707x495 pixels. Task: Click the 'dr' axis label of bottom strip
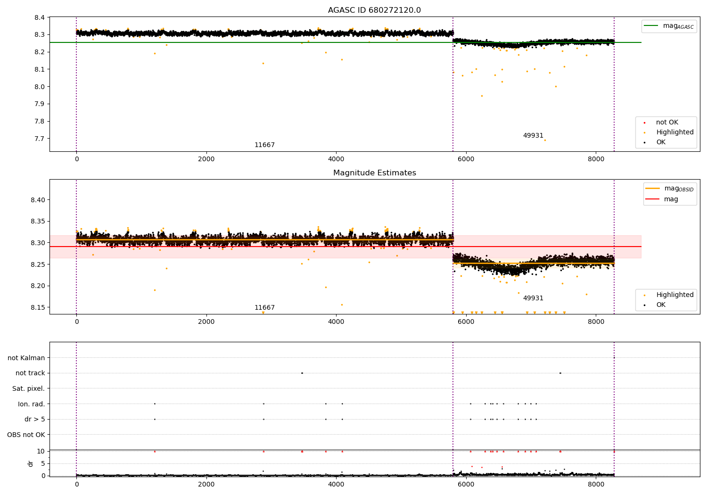[x=31, y=463]
